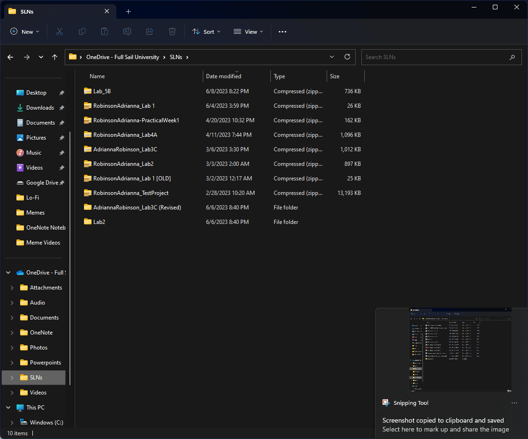This screenshot has width=528, height=439.
Task: Expand the address bar history dropdown
Action: [332, 57]
